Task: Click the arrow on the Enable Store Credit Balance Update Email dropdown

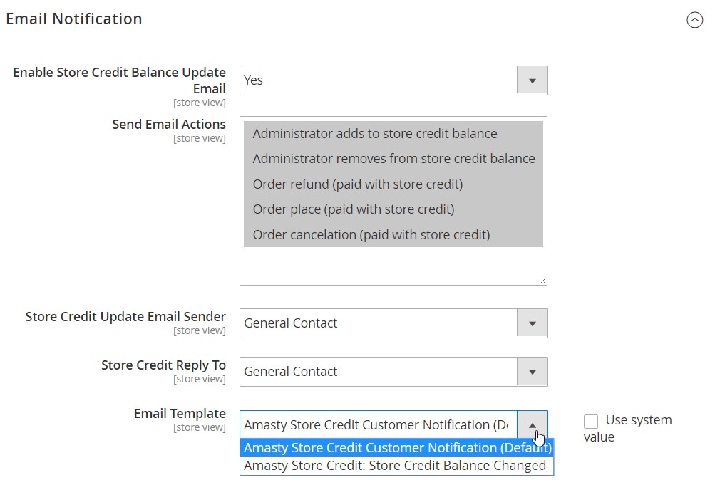Action: (532, 80)
